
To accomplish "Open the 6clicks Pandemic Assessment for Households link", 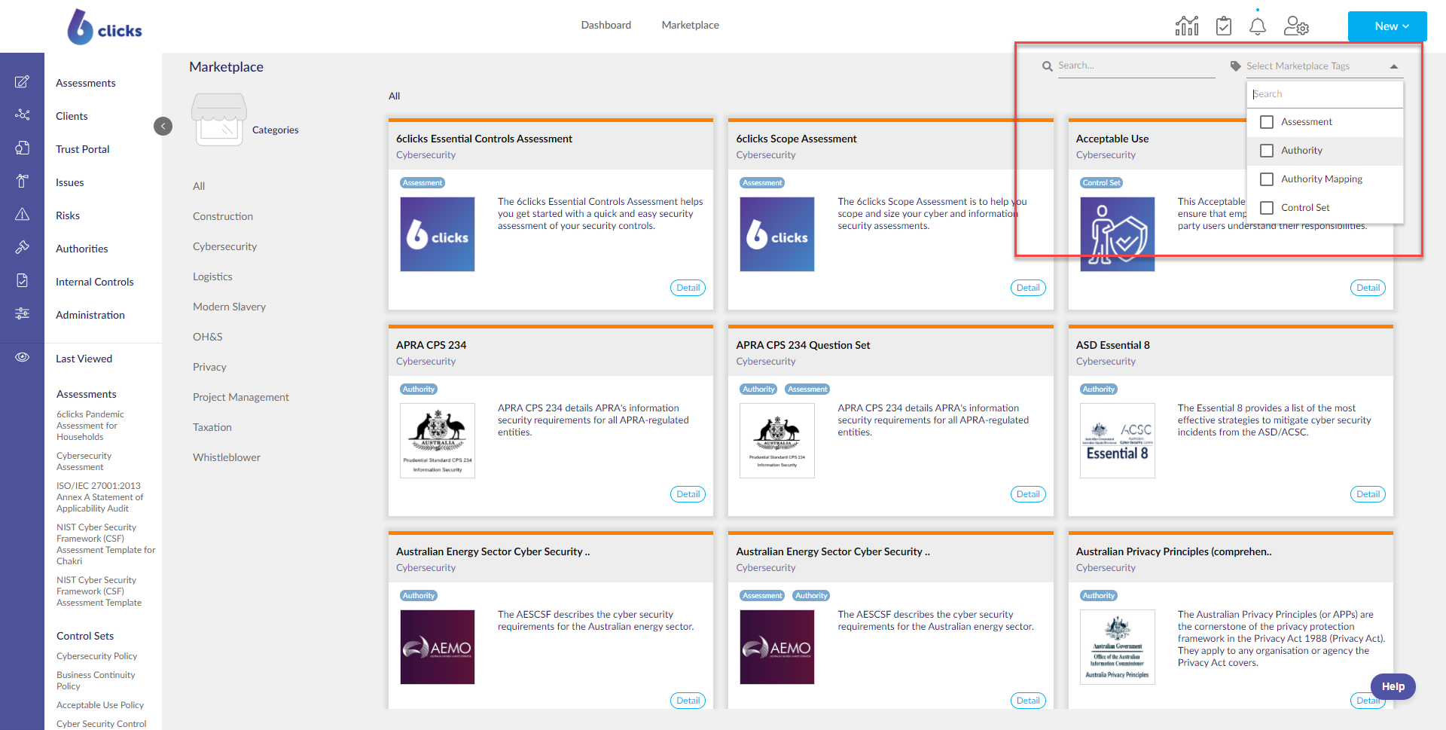I will (x=90, y=426).
